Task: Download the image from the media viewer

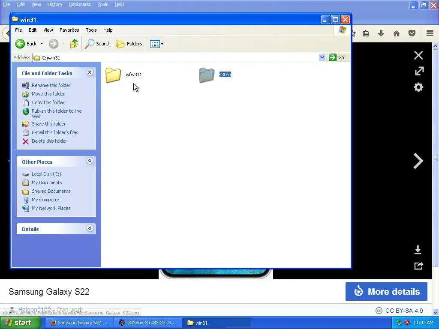Action: pos(418,250)
